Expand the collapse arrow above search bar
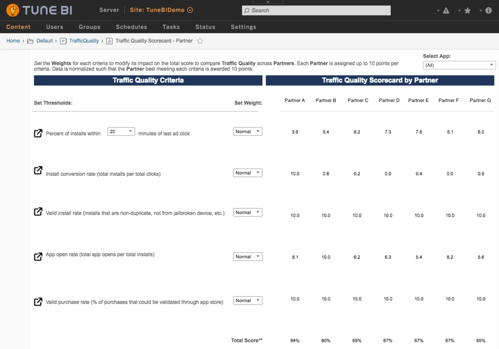 click(268, 1)
